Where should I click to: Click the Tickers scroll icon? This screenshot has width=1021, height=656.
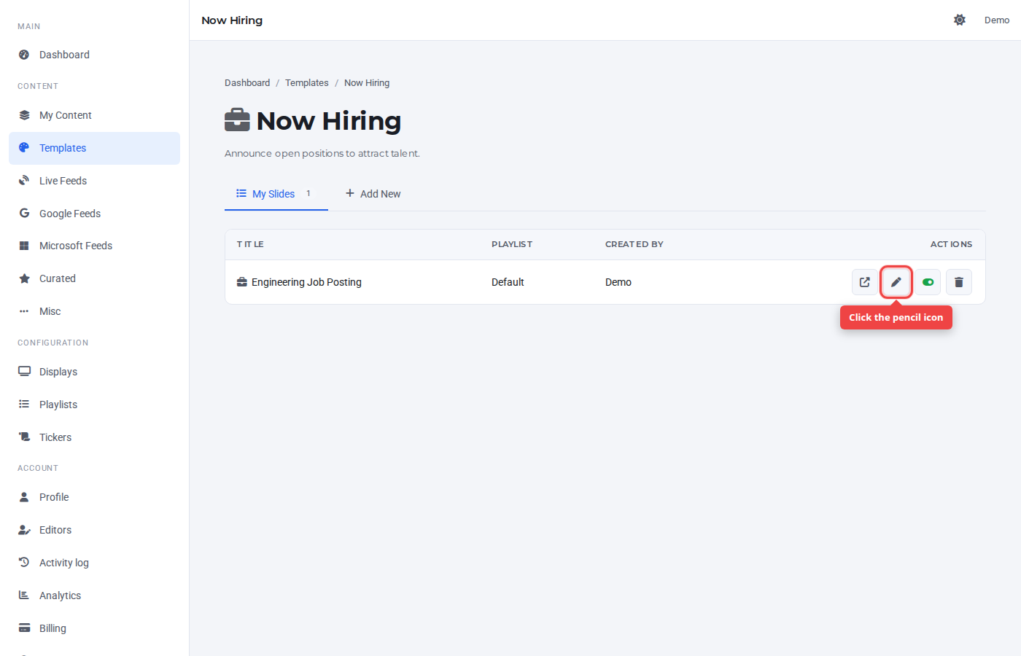point(24,437)
